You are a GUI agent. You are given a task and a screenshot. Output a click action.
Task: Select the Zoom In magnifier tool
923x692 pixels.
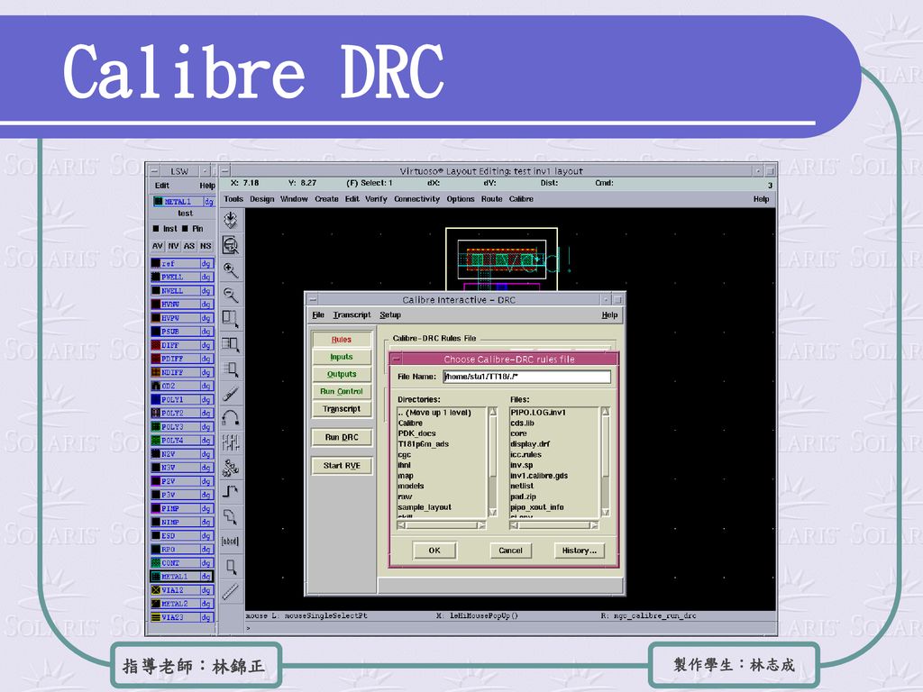click(x=231, y=270)
